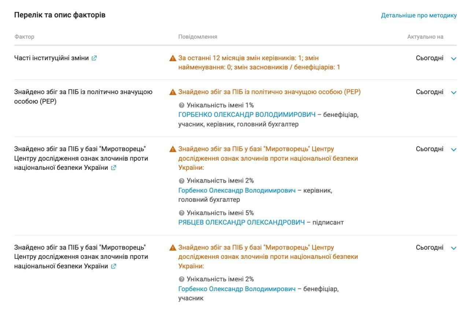Open external link icon beside Часті інституційні зміни
Image resolution: width=469 pixels, height=313 pixels.
click(94, 58)
